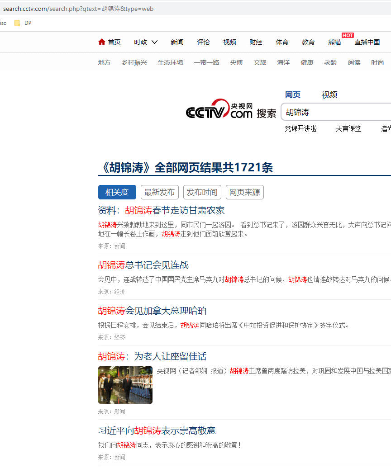Click the 搜索 text beside the logo
The image size is (391, 468).
[x=267, y=113]
